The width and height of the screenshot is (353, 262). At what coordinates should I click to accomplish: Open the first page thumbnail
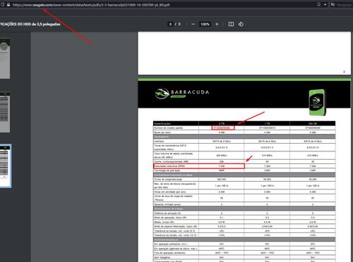click(x=5, y=58)
